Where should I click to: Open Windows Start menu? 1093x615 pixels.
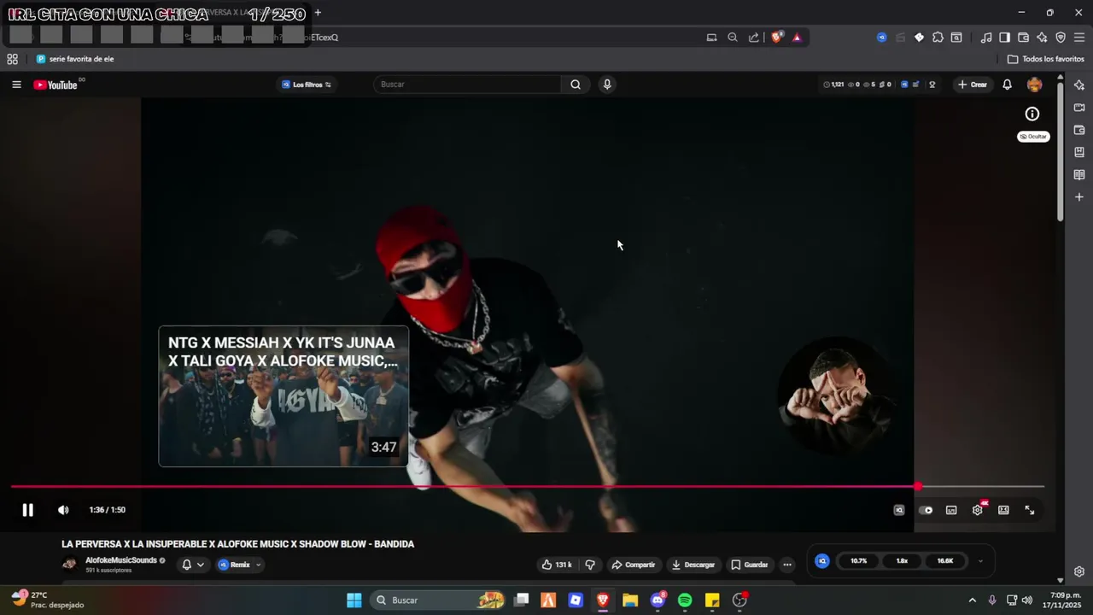(354, 600)
